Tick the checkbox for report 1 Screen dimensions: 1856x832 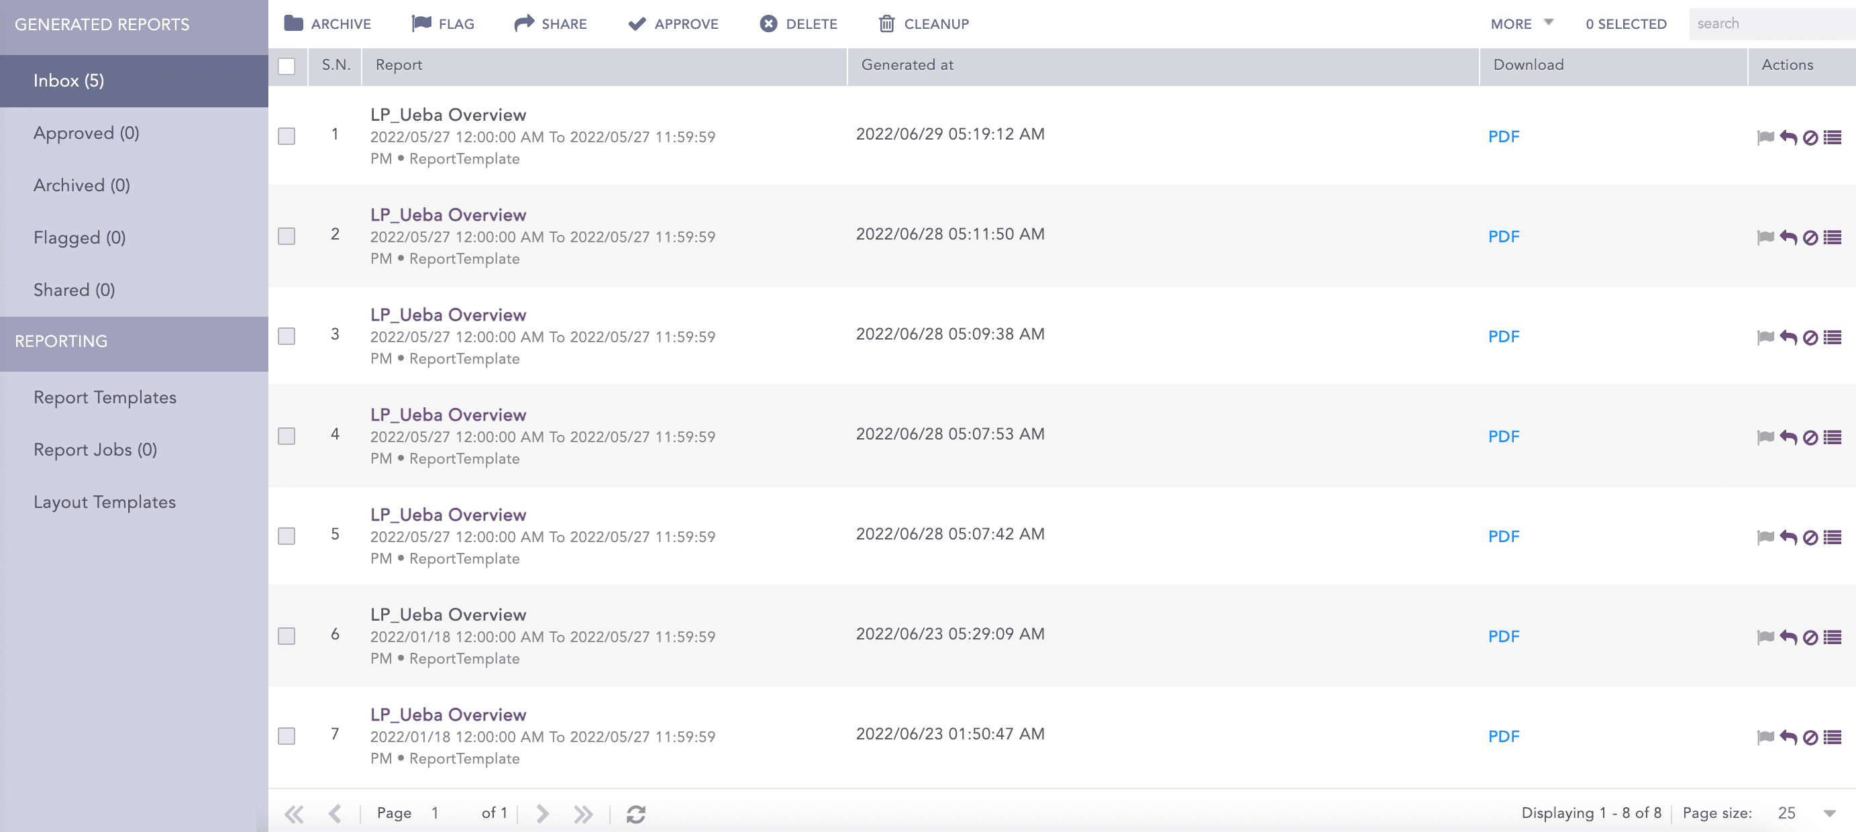click(287, 136)
